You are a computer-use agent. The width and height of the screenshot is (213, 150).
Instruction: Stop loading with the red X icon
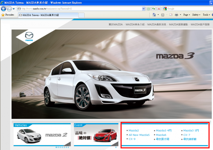159,9
